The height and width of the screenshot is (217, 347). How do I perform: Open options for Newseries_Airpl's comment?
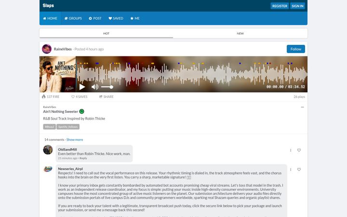point(291,169)
